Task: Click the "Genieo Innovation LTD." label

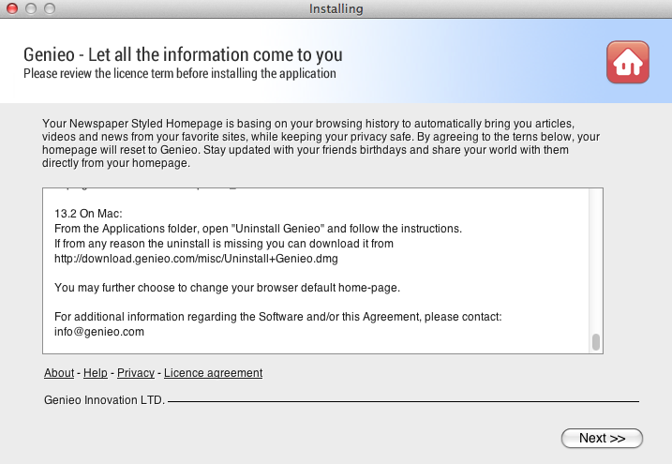Action: tap(104, 400)
